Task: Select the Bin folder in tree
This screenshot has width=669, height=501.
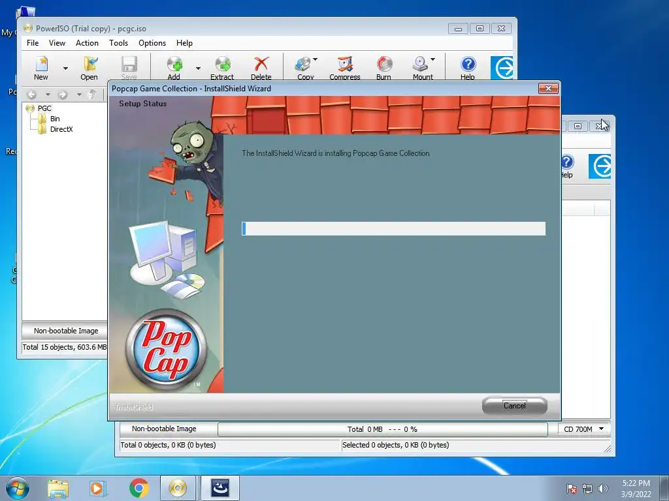Action: pyautogui.click(x=55, y=119)
